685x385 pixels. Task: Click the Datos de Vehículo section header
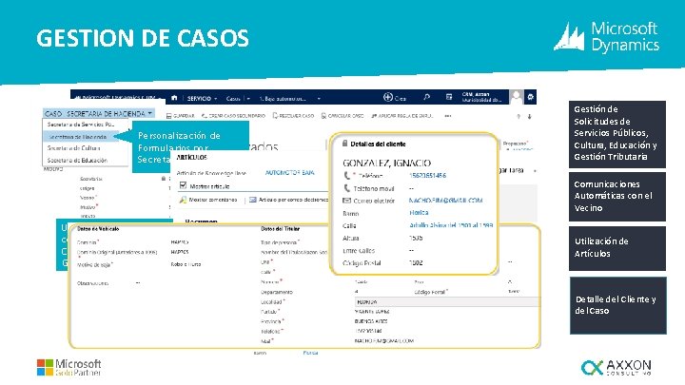pyautogui.click(x=98, y=229)
